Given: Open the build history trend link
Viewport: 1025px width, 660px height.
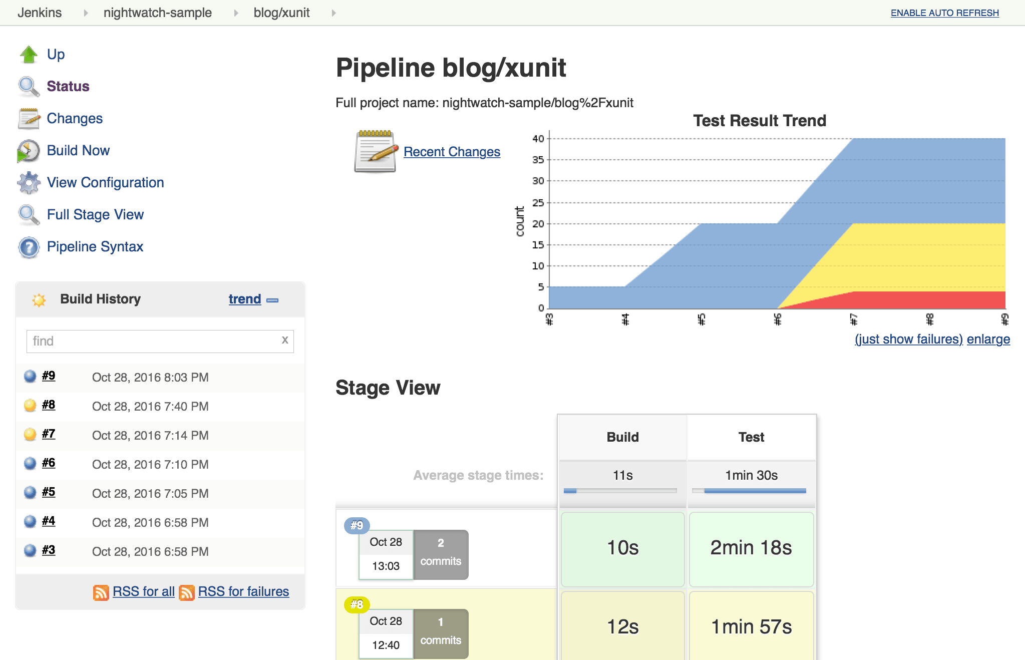Looking at the screenshot, I should tap(244, 299).
